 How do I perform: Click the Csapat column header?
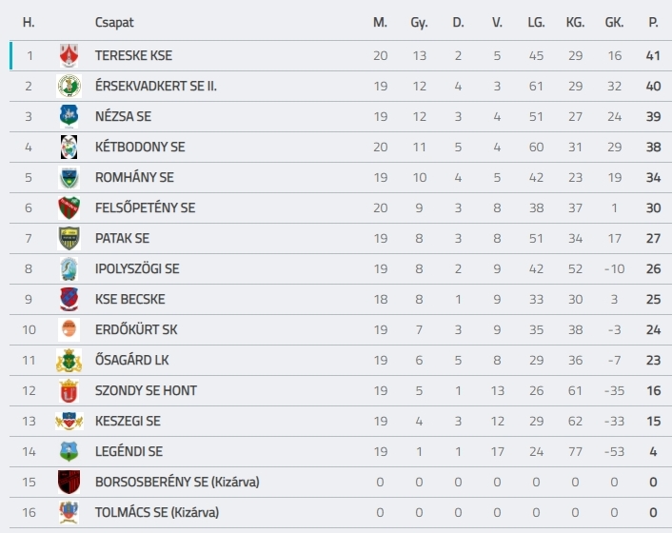coord(114,22)
